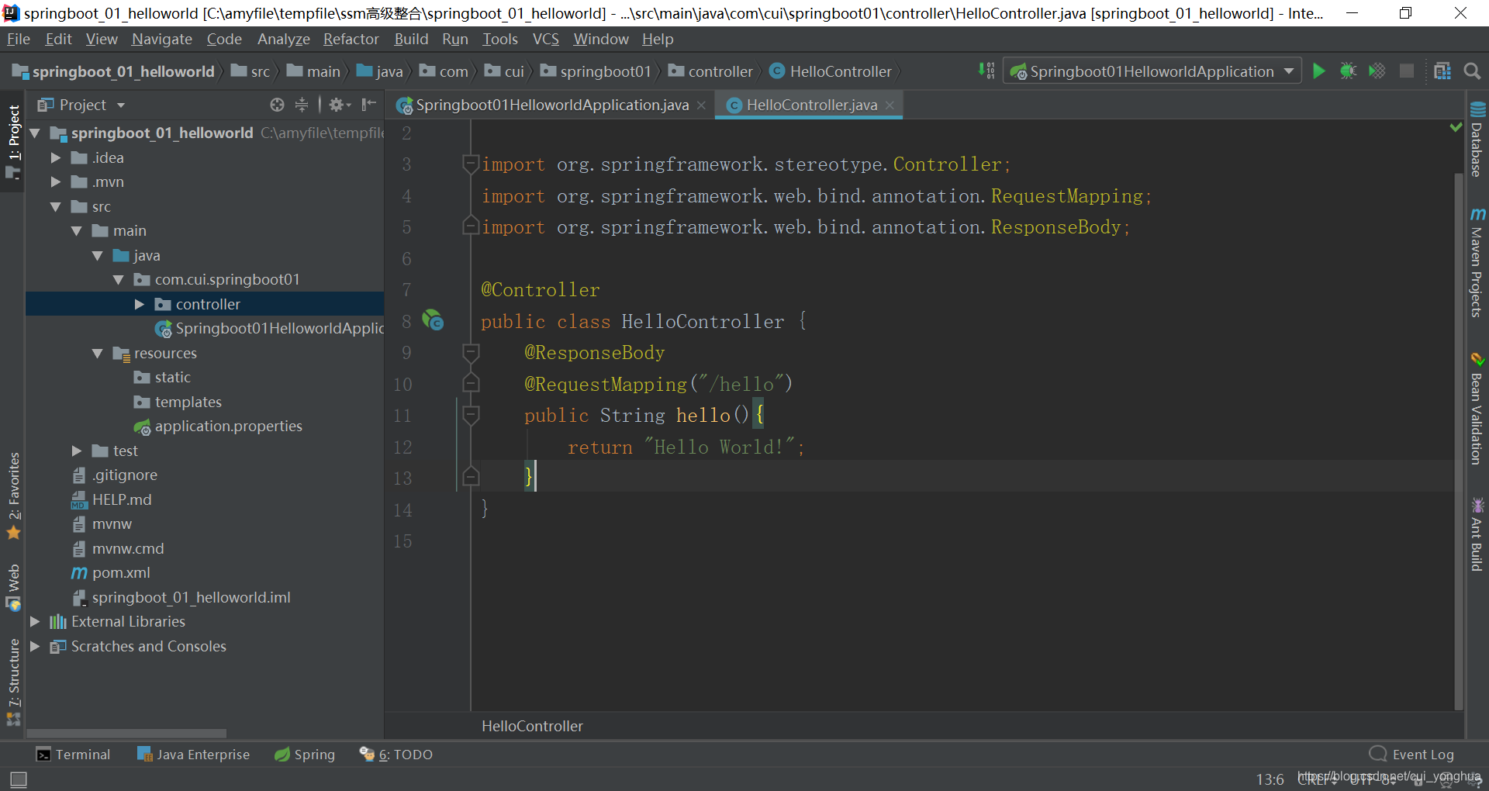Screen dimensions: 1489x791
Task: Toggle fold end marker on line 13
Action: (x=470, y=475)
